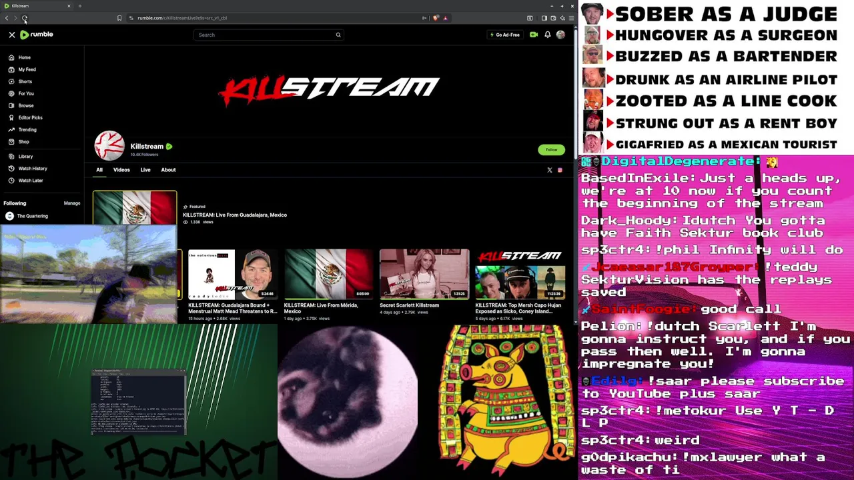Open the browser wallet icon
Screen dimensions: 854x480
click(553, 18)
